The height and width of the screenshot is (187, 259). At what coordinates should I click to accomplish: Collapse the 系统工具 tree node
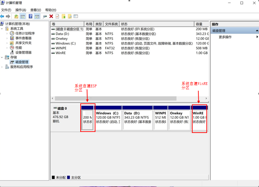click(x=3, y=29)
